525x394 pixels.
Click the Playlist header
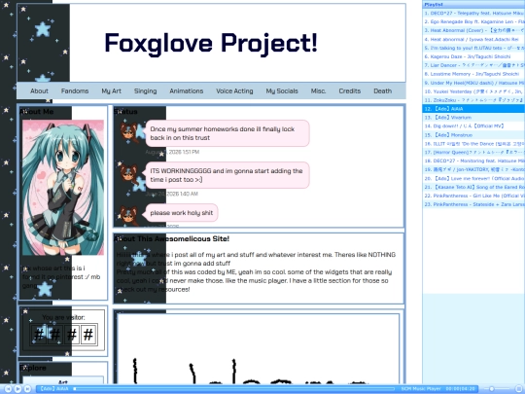[473, 4]
